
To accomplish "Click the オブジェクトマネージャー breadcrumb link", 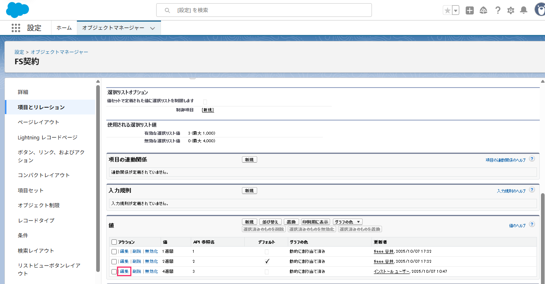I will pyautogui.click(x=60, y=52).
